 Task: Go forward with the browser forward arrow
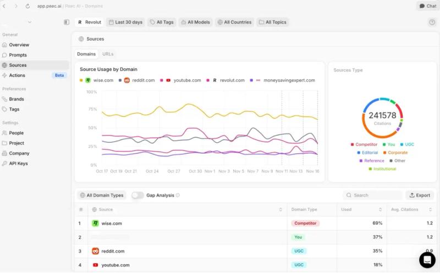click(16, 6)
